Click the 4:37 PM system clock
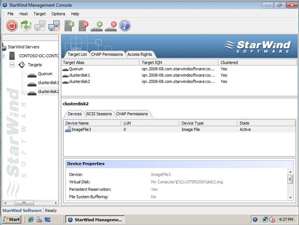 point(286,219)
